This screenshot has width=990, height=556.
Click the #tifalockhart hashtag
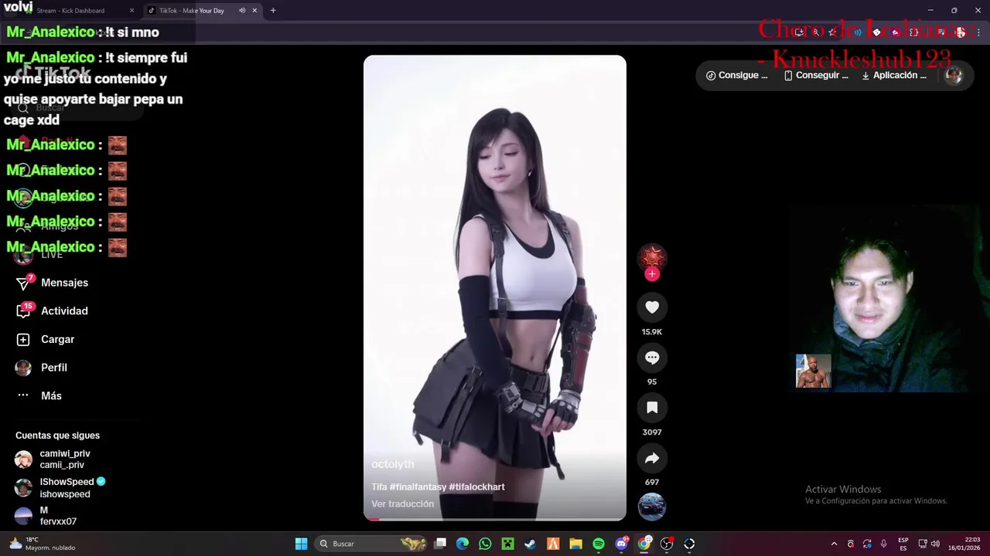[x=476, y=486]
